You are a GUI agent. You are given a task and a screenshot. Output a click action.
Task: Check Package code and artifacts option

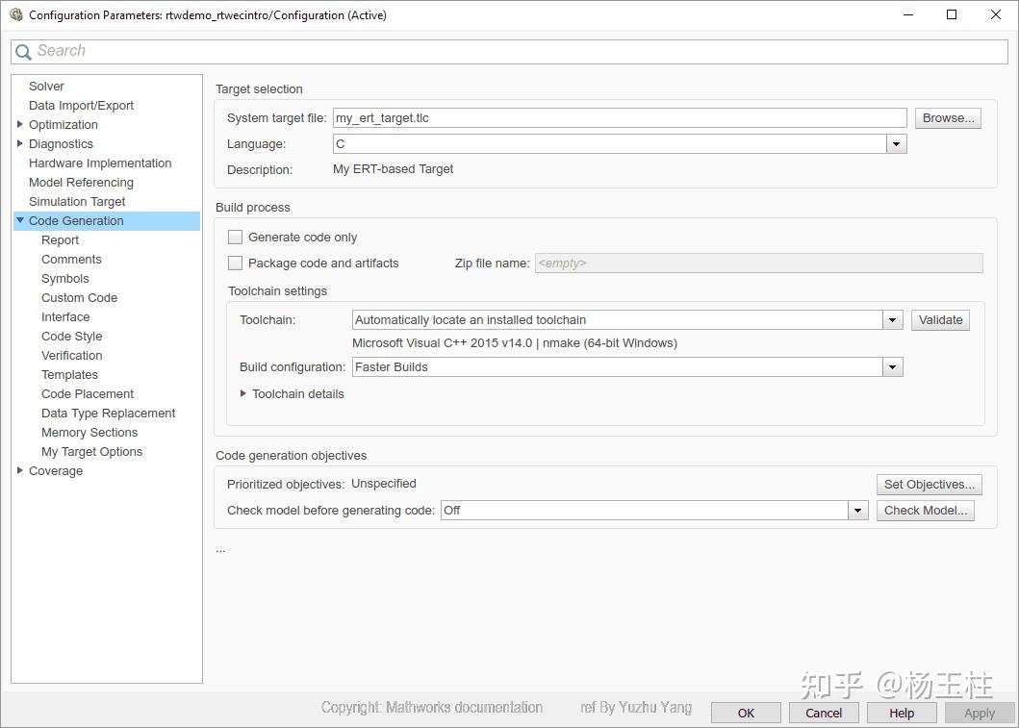(235, 263)
